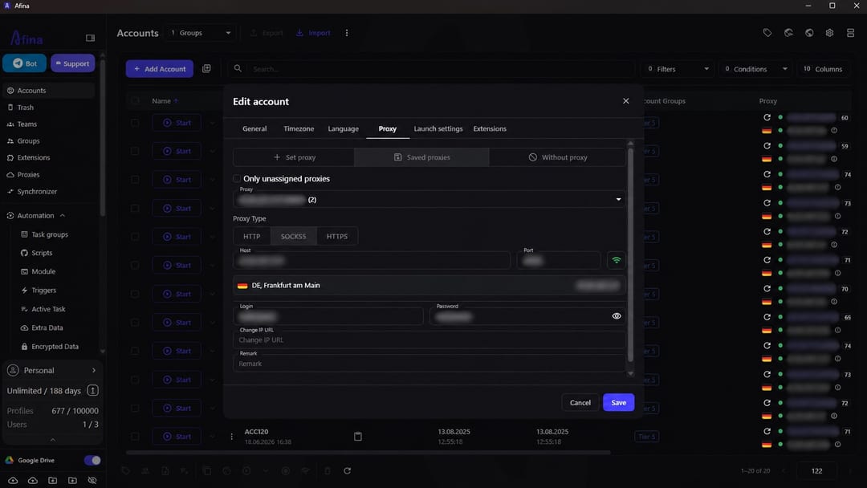Select the Set proxy option
867x488 pixels.
point(294,157)
